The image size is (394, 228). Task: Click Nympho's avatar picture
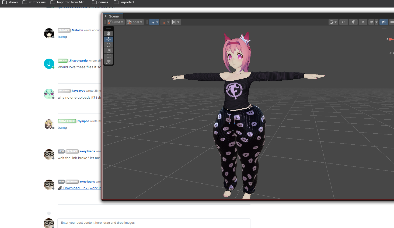(x=49, y=124)
